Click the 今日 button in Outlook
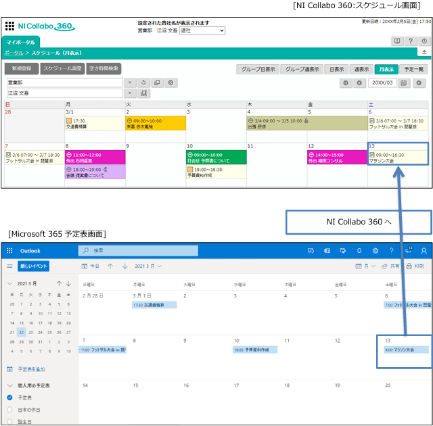This screenshot has height=426, width=433. pos(90,266)
